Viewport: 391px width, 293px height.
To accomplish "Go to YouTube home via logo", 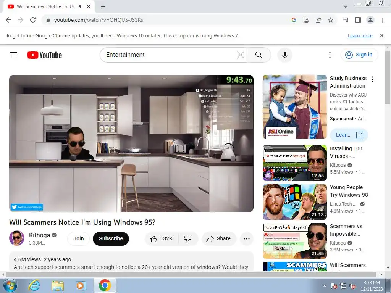I will tap(45, 55).
